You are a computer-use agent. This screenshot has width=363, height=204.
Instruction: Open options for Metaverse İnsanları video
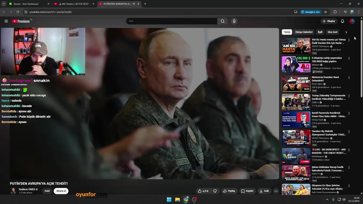pyautogui.click(x=349, y=77)
